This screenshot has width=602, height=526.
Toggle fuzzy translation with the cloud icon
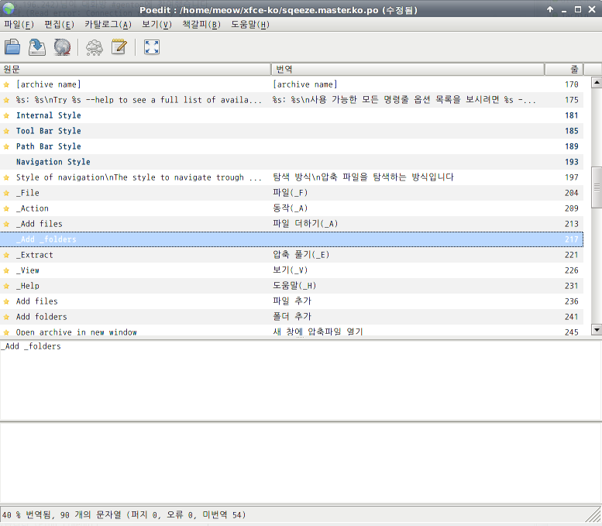[x=94, y=47]
